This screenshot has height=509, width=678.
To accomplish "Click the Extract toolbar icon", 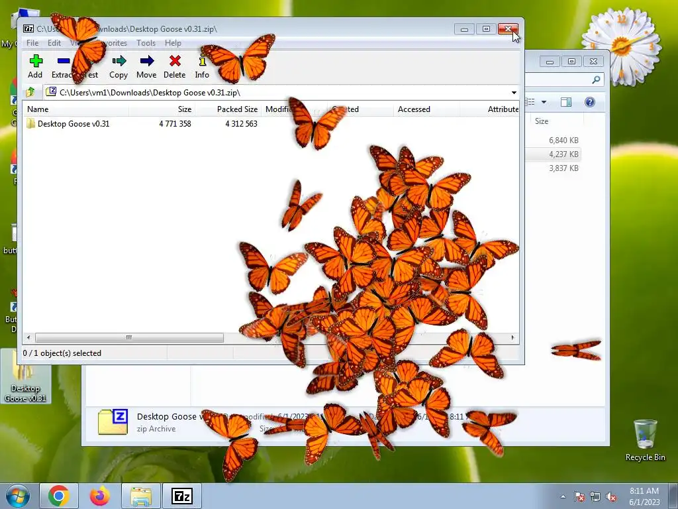I will point(63,66).
